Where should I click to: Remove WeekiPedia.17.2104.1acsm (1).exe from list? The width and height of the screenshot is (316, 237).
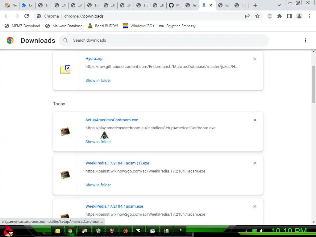[x=255, y=163]
